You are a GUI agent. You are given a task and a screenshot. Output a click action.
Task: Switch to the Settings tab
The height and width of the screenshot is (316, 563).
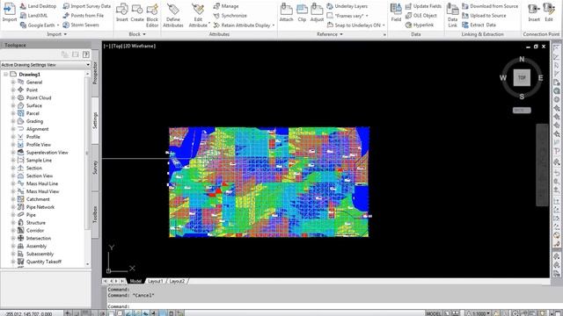[95, 121]
